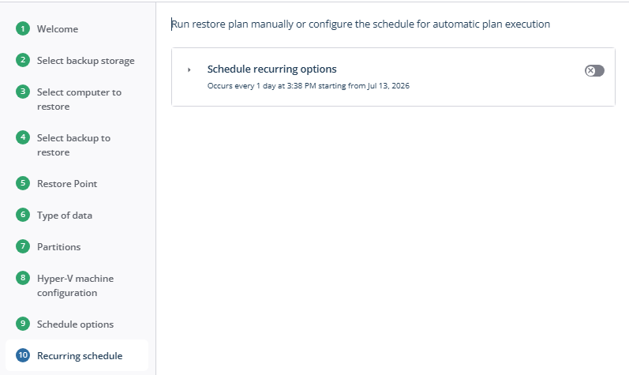Click the blue step 10 badge
The height and width of the screenshot is (375, 629).
pyautogui.click(x=23, y=355)
